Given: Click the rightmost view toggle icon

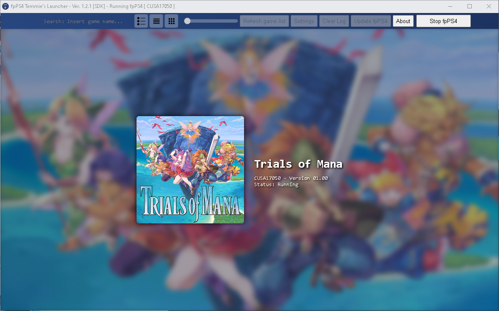Looking at the screenshot, I should pyautogui.click(x=171, y=21).
